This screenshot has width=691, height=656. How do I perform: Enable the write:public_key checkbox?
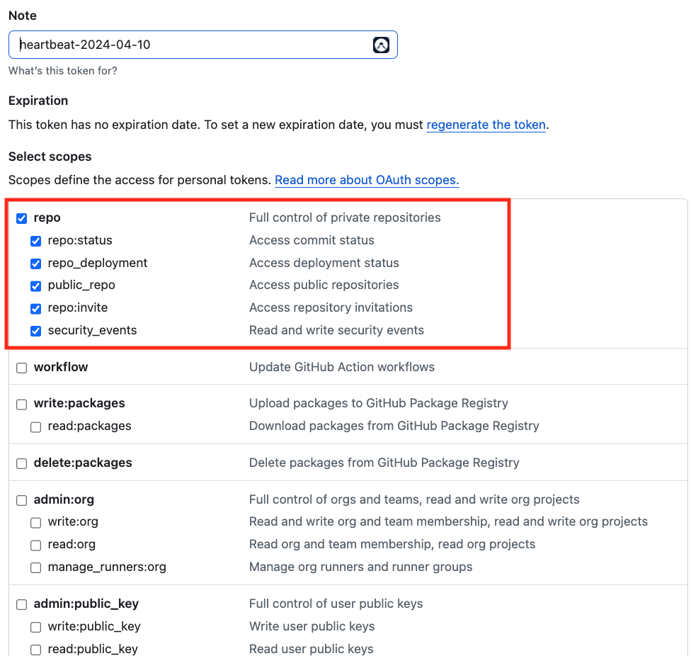click(x=36, y=627)
